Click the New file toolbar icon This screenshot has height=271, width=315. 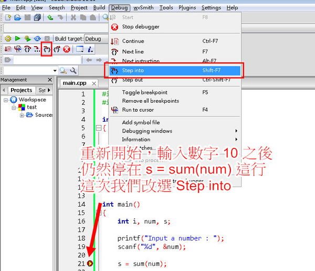[8, 18]
